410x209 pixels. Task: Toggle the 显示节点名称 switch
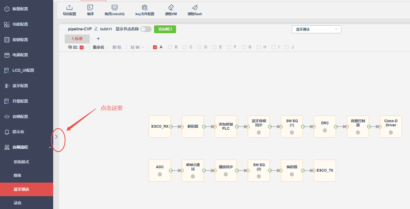[x=146, y=29]
